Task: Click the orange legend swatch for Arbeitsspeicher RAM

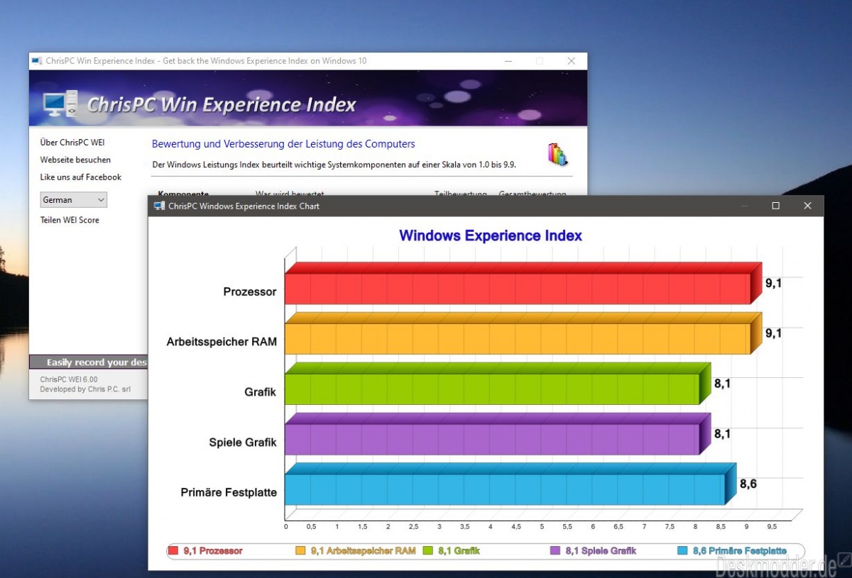Action: pyautogui.click(x=300, y=551)
